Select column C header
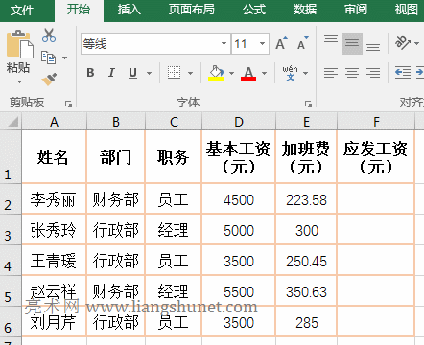The image size is (424, 345). click(174, 122)
